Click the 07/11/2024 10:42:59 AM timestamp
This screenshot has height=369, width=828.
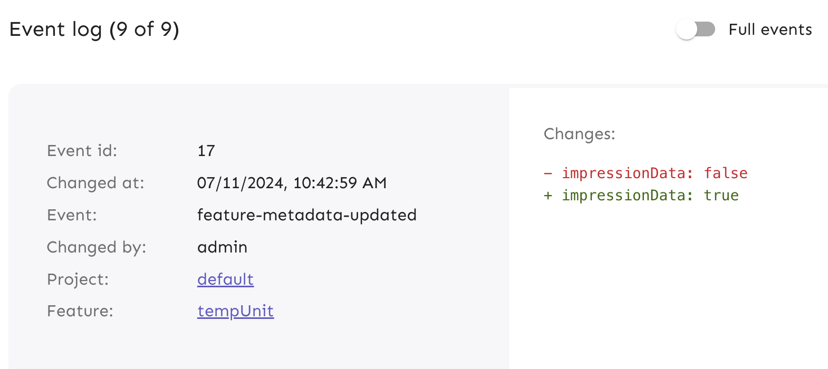[x=292, y=183]
